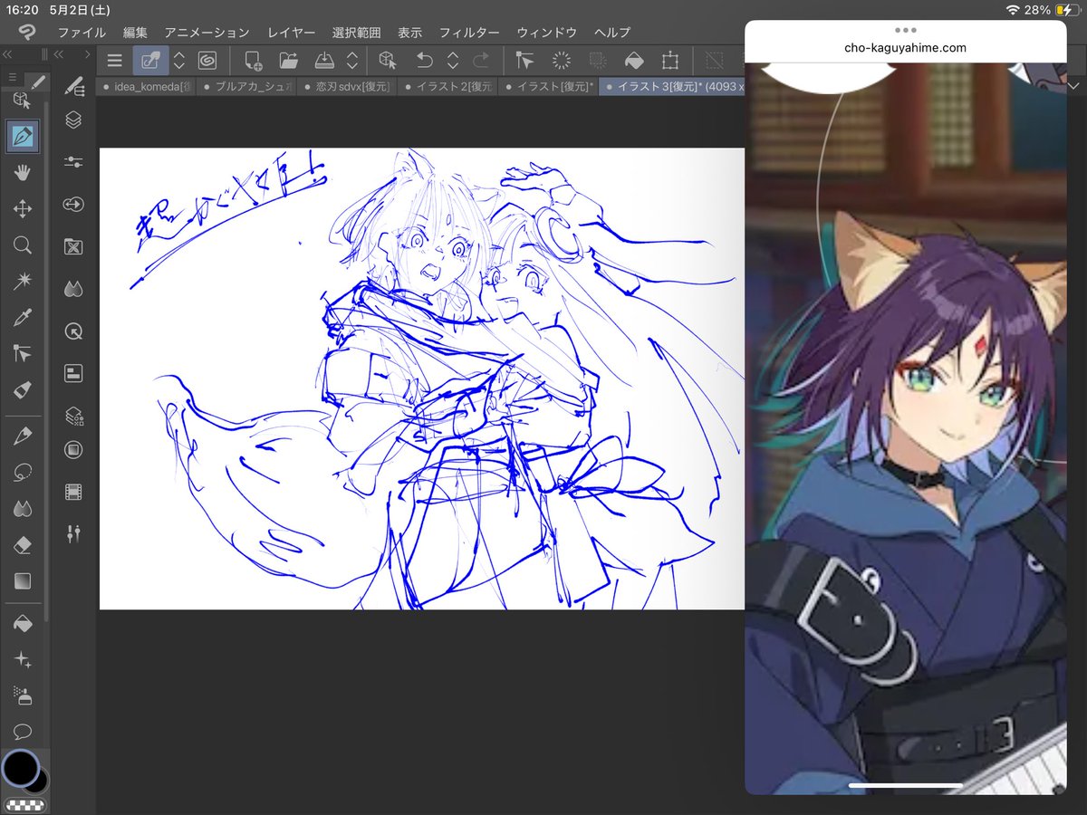Open the command bar hamburger menu
This screenshot has height=815, width=1087.
[114, 61]
